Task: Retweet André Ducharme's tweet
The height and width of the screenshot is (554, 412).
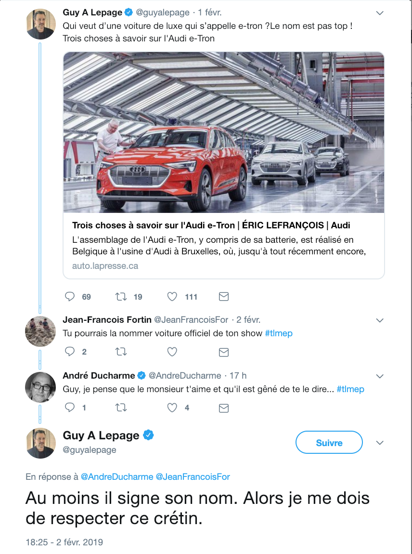Action: (121, 408)
